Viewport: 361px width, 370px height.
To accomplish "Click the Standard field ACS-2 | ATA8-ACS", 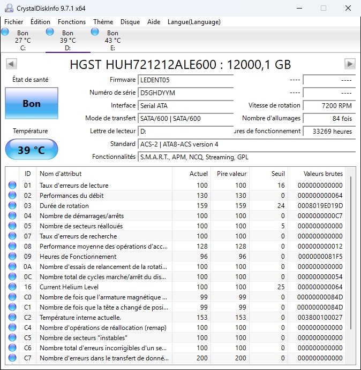I will [246, 144].
